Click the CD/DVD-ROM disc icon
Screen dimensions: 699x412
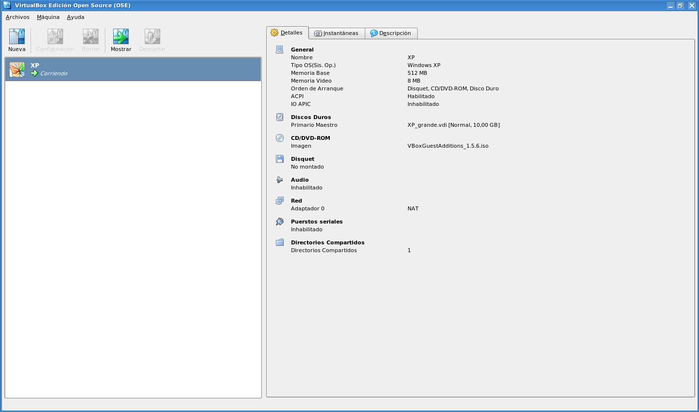pyautogui.click(x=280, y=137)
